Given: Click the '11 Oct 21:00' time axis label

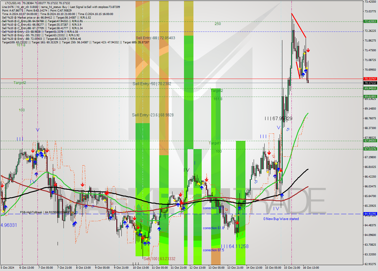Looking at the screenshot, I should [x=178, y=268].
